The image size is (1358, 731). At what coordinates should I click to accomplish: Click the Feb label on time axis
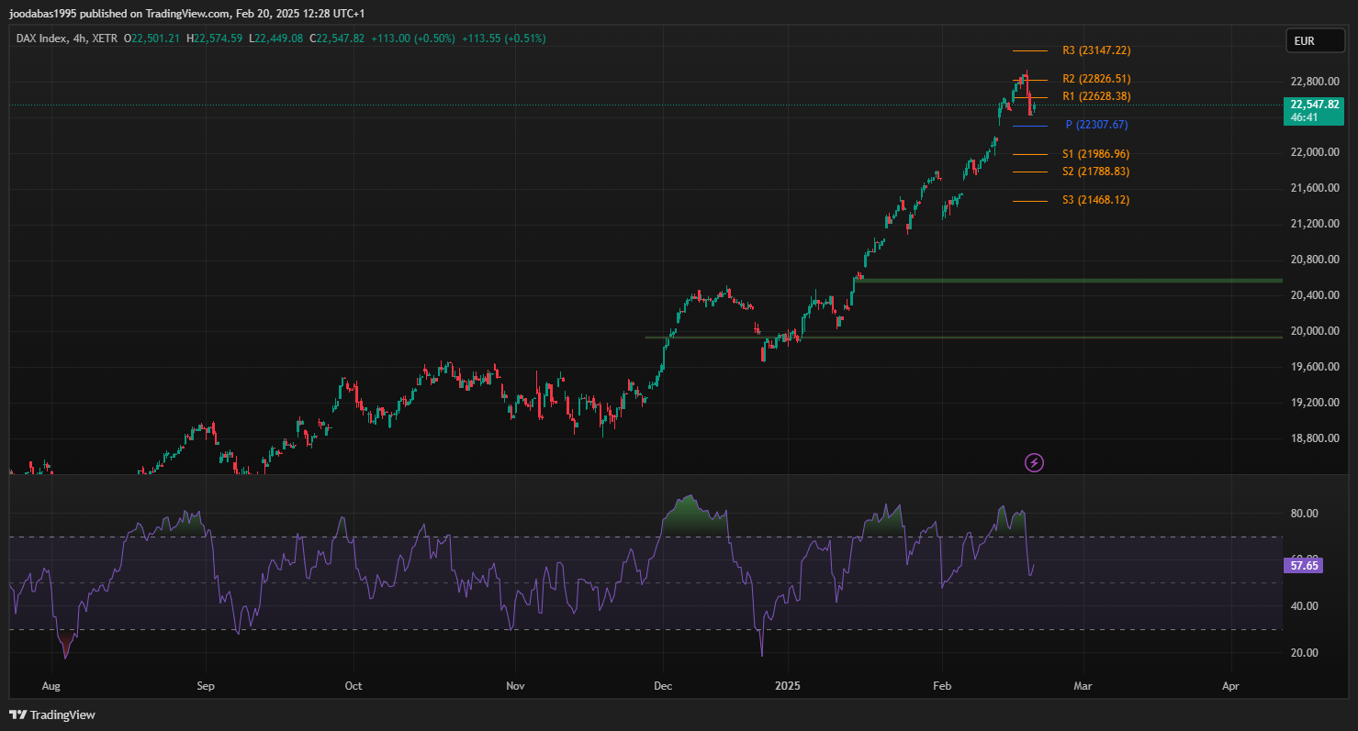click(x=942, y=685)
